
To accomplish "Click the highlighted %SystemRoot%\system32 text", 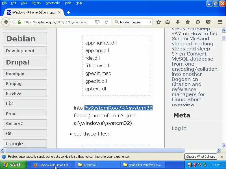I will [x=118, y=108].
